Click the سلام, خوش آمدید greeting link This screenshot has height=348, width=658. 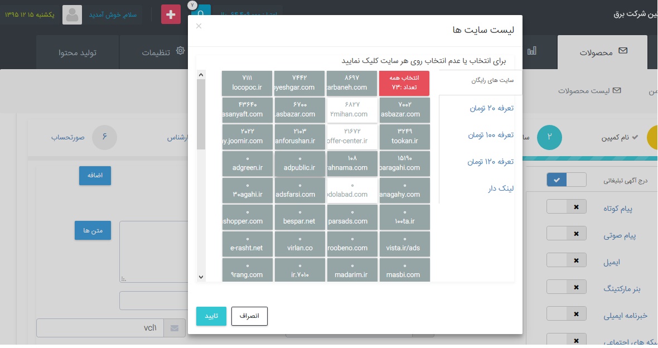click(113, 14)
